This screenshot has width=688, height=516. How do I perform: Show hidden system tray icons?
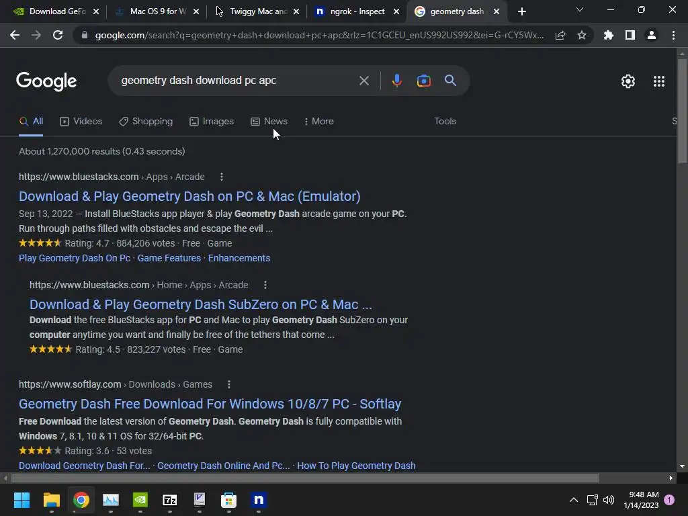coord(574,500)
